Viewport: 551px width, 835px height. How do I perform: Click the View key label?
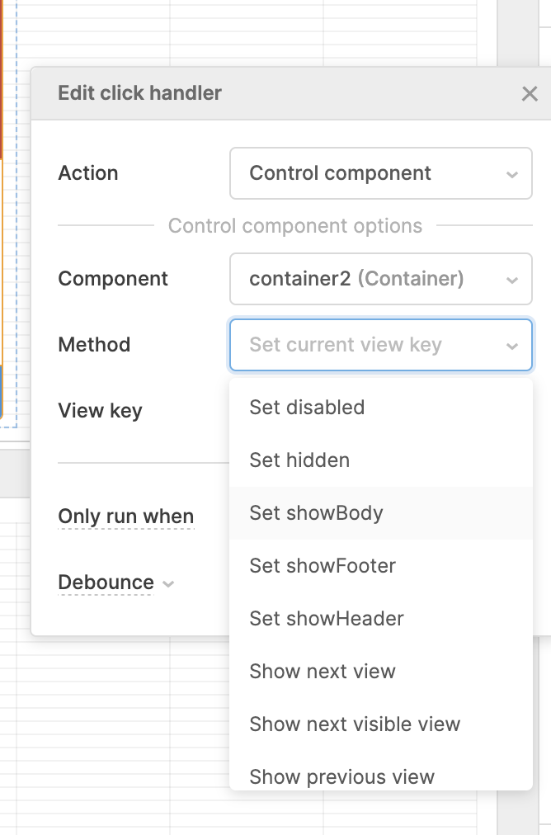click(x=100, y=411)
